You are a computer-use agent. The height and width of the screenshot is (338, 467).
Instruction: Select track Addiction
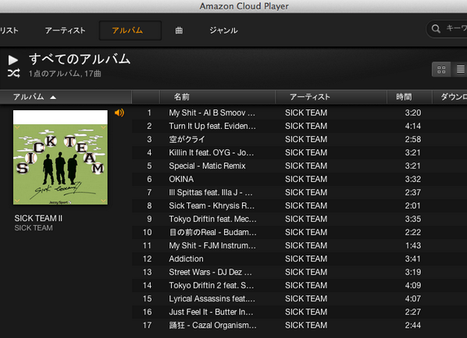click(186, 259)
